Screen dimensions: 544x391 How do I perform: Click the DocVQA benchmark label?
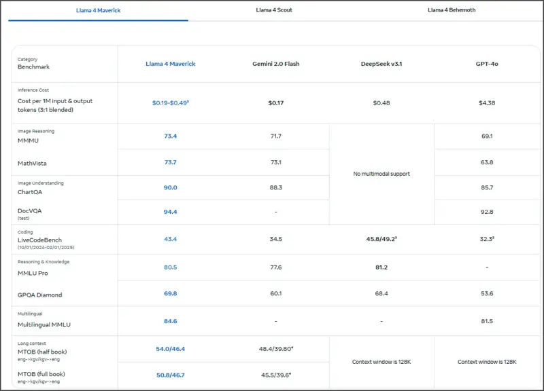[x=29, y=211]
